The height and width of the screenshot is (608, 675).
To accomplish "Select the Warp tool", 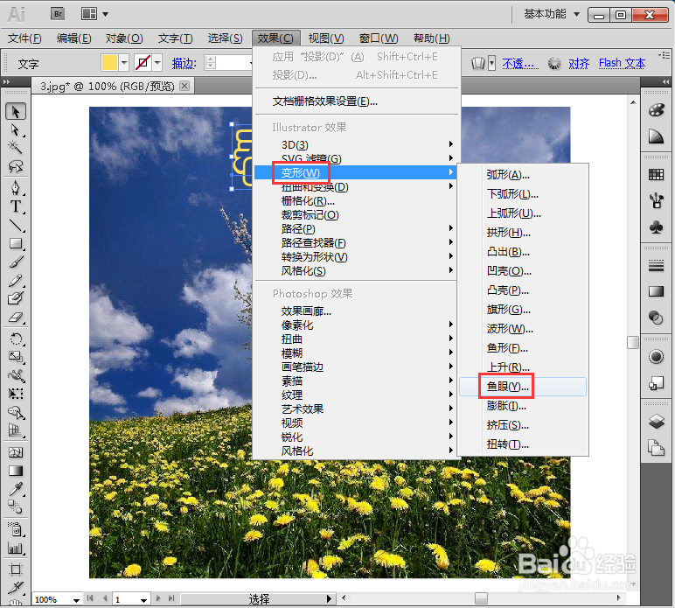I will point(16,375).
